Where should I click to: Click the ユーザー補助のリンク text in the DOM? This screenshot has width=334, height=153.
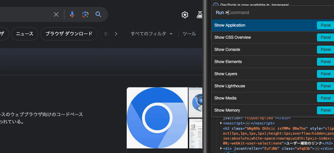[x=304, y=143]
